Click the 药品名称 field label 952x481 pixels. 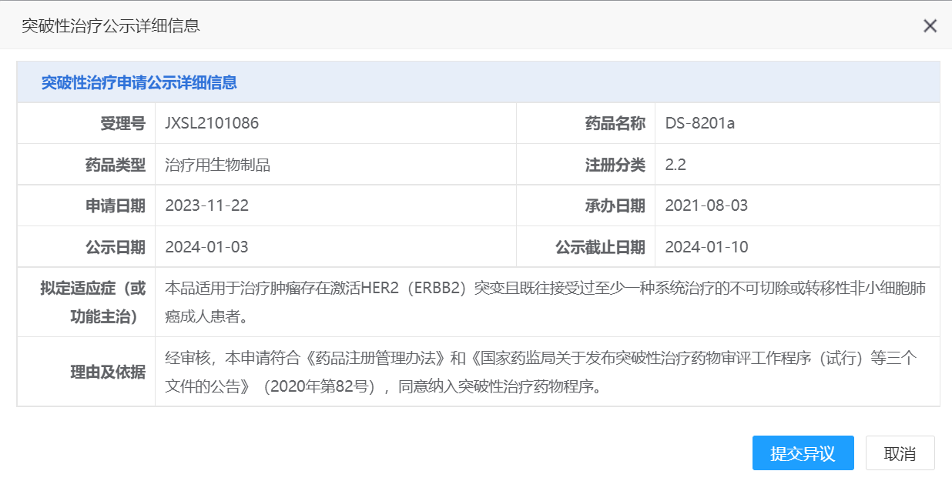click(615, 123)
